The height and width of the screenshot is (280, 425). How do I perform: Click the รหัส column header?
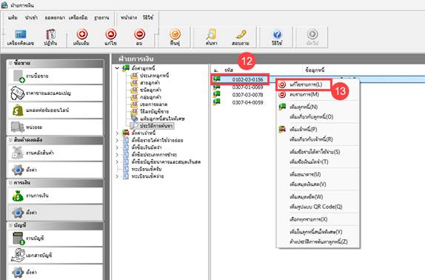pyautogui.click(x=229, y=70)
